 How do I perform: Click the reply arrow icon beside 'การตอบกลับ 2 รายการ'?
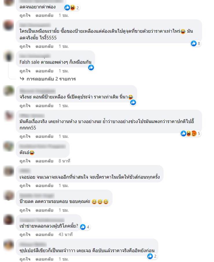tap(22, 79)
